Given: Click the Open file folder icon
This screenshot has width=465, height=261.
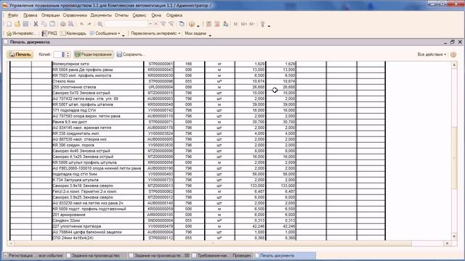Looking at the screenshot, I should pos(17,24).
